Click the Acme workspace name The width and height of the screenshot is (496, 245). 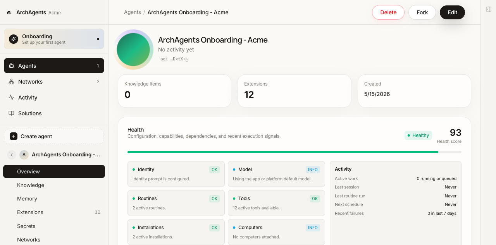coord(55,13)
